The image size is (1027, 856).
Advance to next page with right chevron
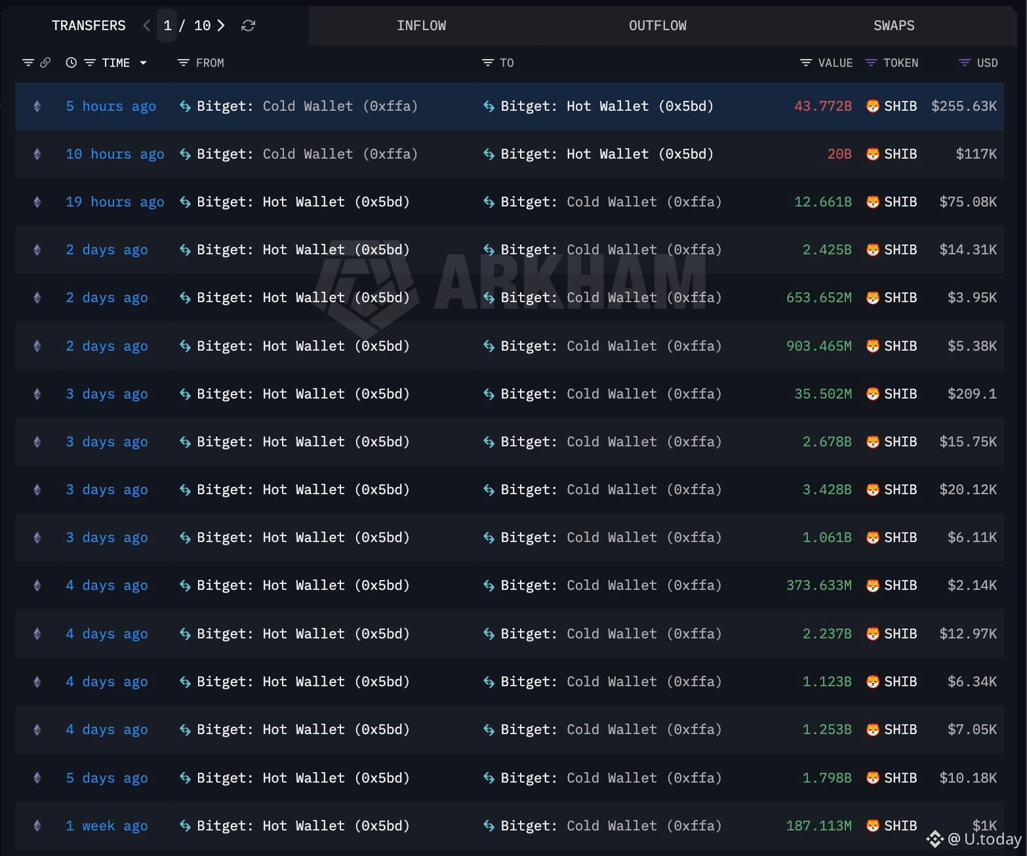tap(221, 26)
